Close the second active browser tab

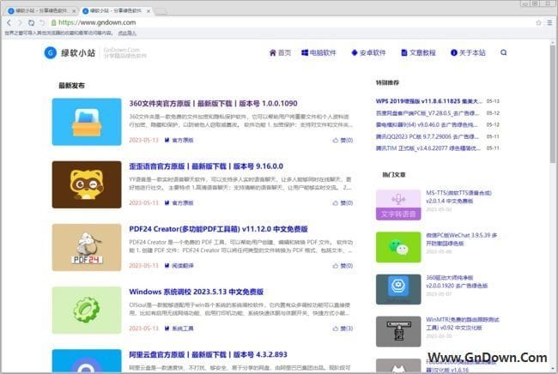tap(149, 11)
